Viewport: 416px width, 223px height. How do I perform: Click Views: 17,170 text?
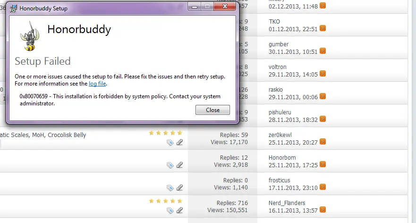tap(229, 142)
